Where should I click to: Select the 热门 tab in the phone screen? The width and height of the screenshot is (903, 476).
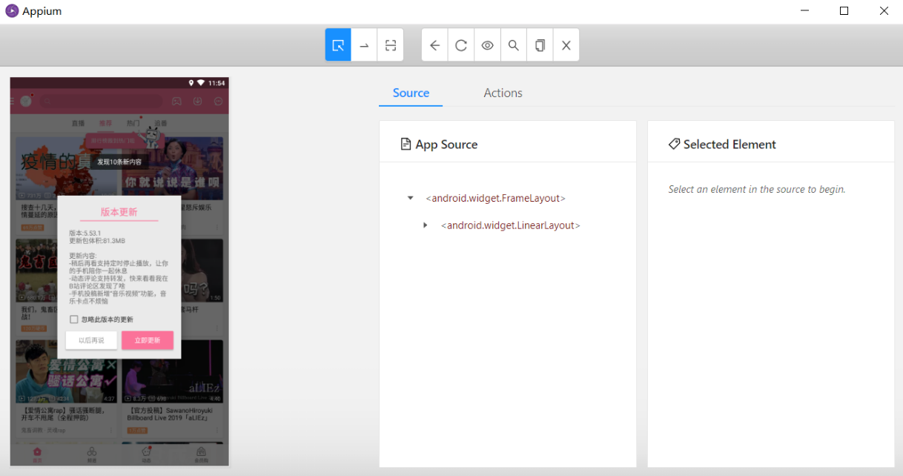[133, 123]
